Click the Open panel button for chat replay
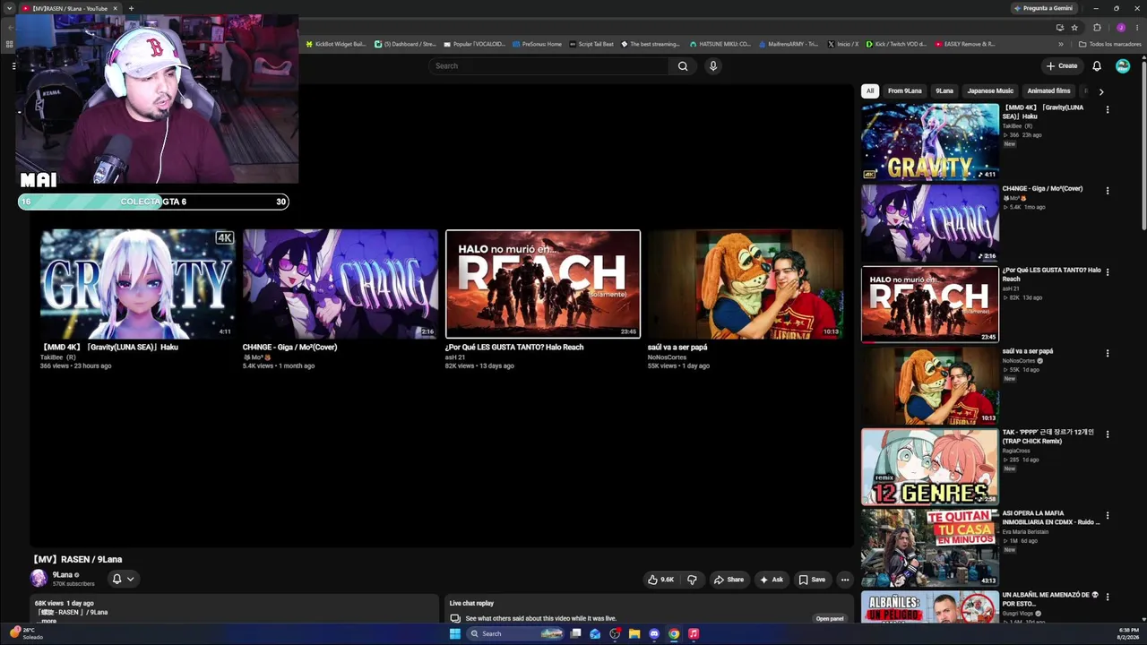Screen dimensions: 1147x645 [830, 619]
